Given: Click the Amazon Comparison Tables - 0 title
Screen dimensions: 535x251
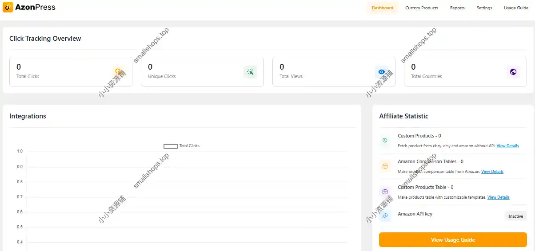Looking at the screenshot, I should 431,161.
